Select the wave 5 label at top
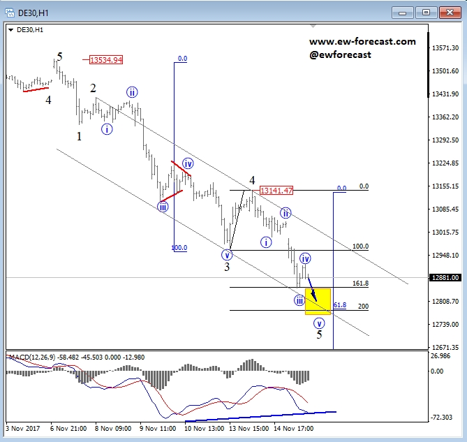The width and height of the screenshot is (467, 442). (60, 57)
